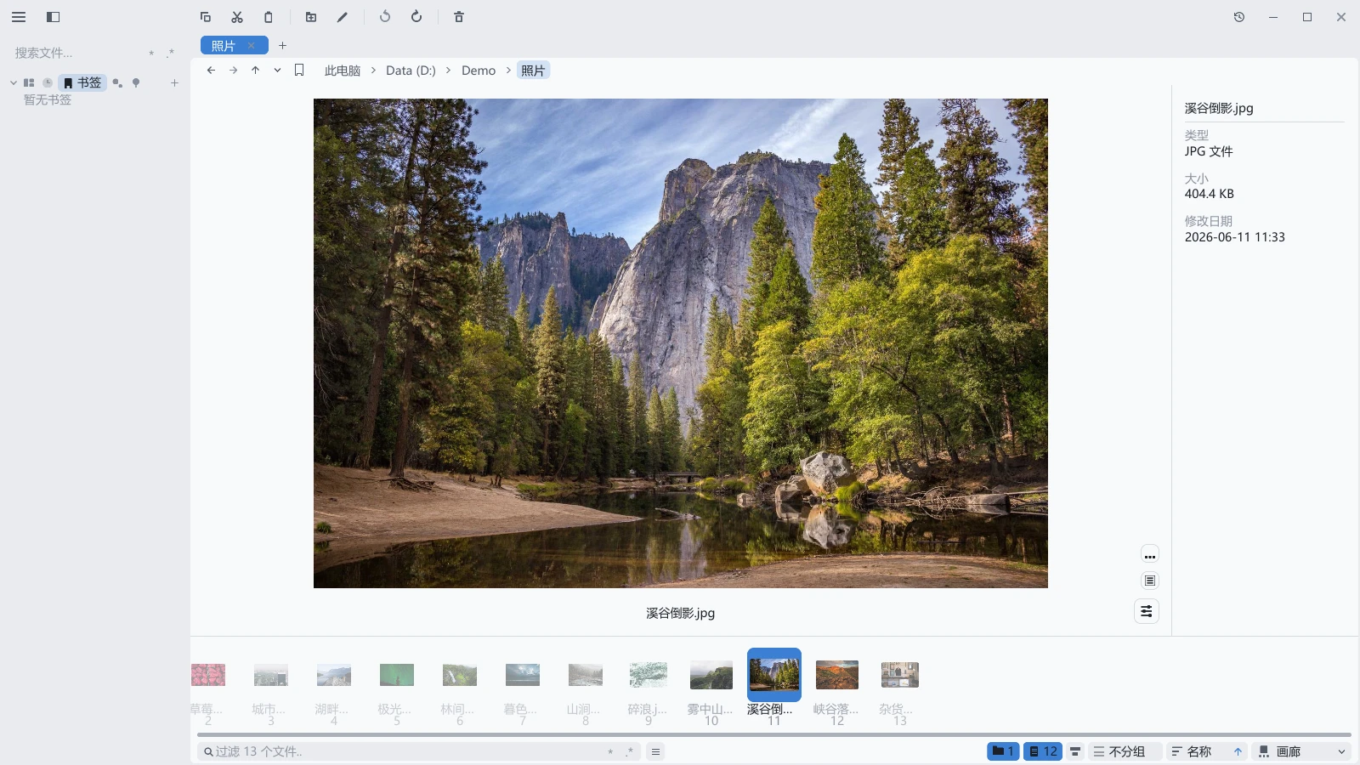Screen dimensions: 1360x765
Task: Click the Rename pencil icon
Action: pos(343,17)
